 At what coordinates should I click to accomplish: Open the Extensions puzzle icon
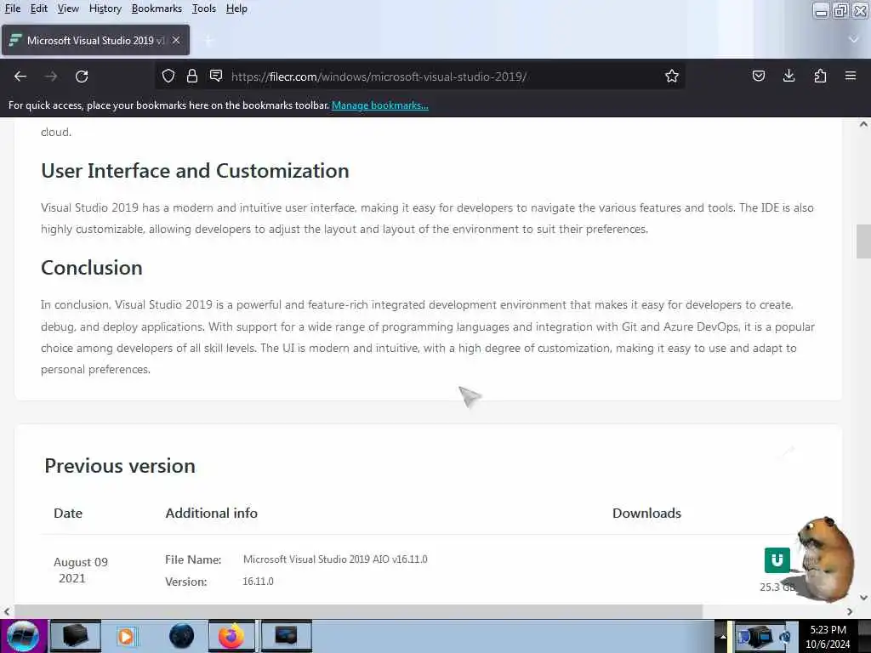click(x=820, y=76)
